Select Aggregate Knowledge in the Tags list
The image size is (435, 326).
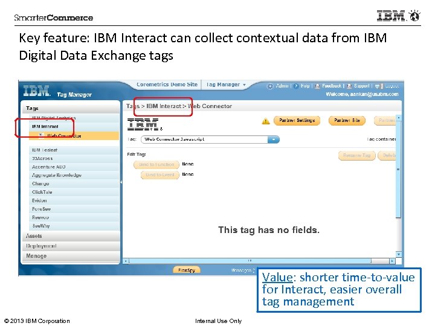74,175
